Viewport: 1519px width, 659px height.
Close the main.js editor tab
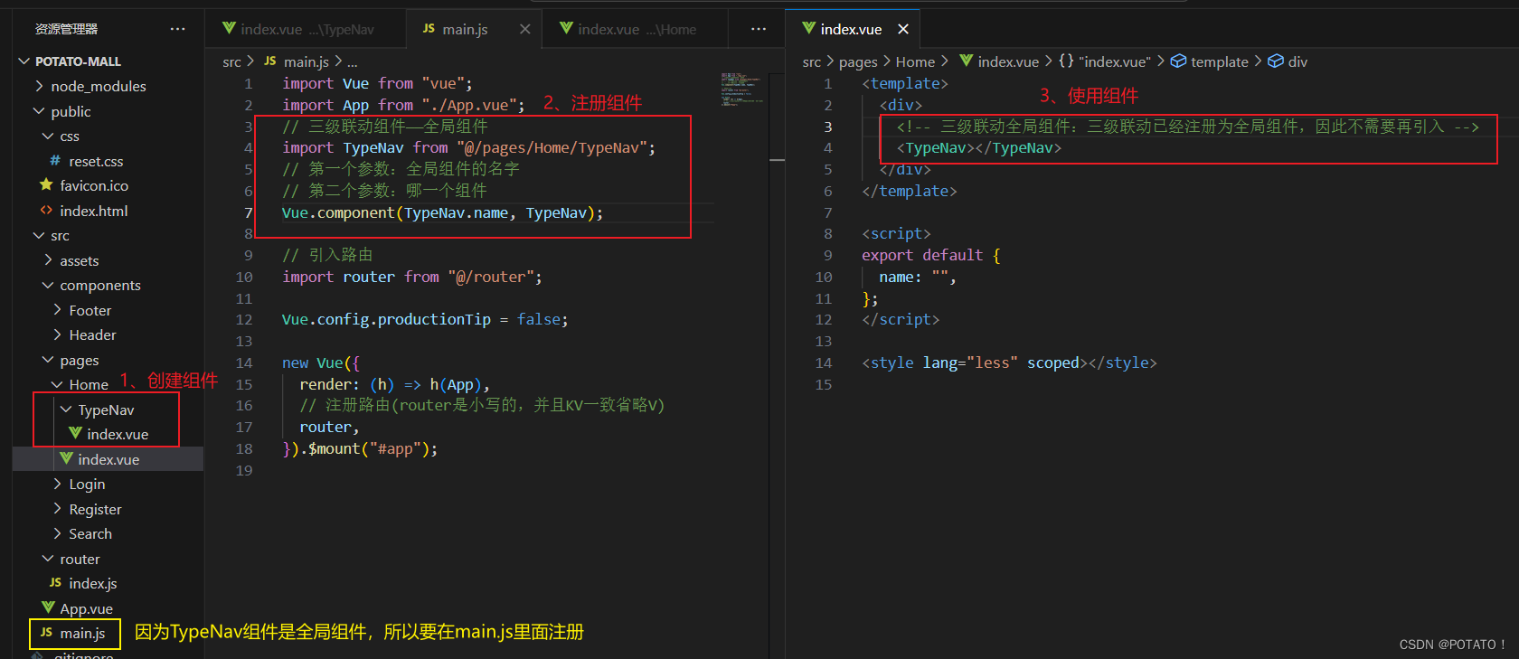pyautogui.click(x=524, y=29)
